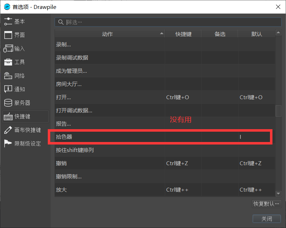Click the 关闭 button

click(266, 219)
